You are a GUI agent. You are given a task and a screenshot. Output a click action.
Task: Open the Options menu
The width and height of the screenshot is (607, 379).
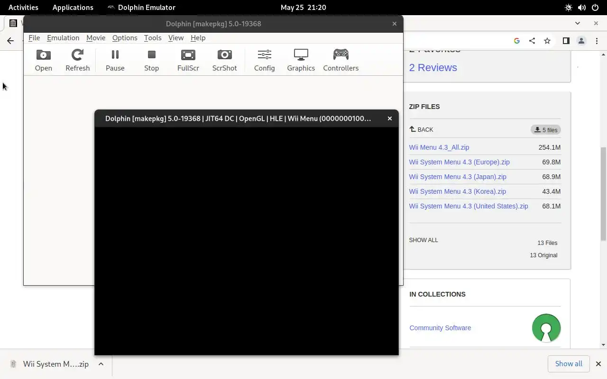point(125,38)
